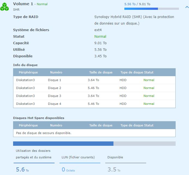The height and width of the screenshot is (175, 189).
Task: Click Taille de disque header in Hot Spare table
Action: [101, 125]
